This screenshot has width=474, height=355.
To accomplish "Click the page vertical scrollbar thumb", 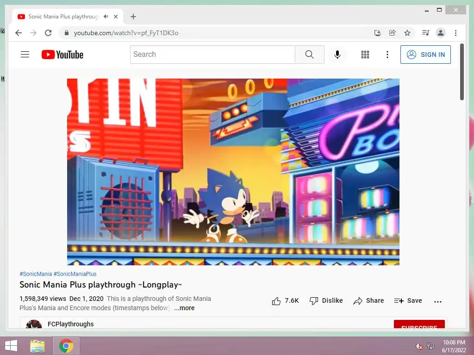I will point(462,72).
